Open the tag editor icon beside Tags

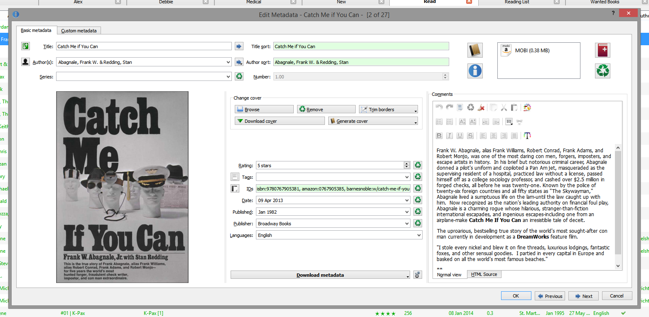[x=235, y=177]
